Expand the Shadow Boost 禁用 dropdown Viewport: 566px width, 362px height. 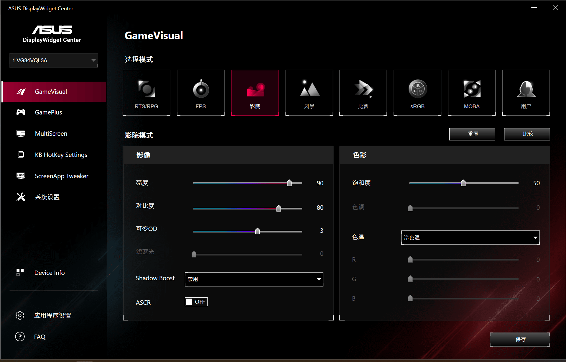(254, 279)
